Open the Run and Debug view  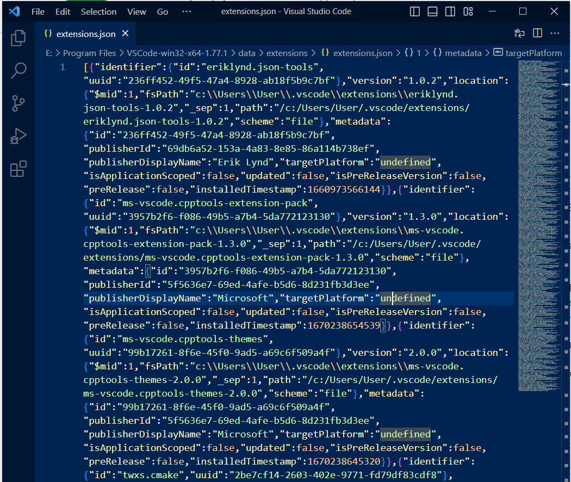(x=18, y=136)
